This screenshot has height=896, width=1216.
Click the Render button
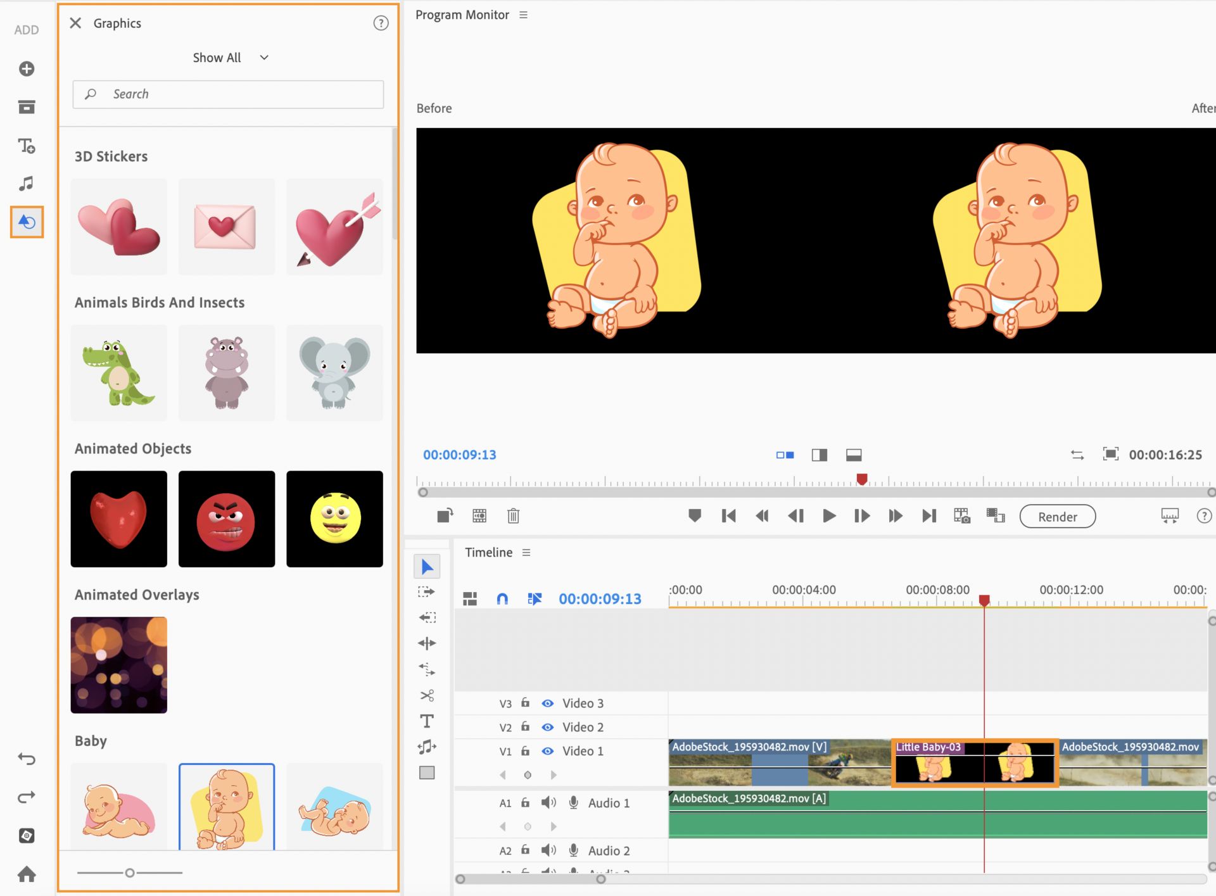pos(1057,516)
